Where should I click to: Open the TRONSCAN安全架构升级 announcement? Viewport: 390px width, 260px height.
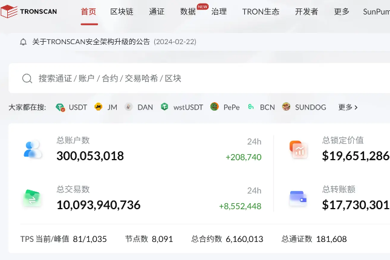tap(91, 42)
